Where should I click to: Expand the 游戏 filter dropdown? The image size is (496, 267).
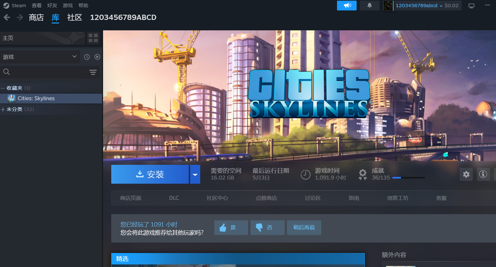40,57
